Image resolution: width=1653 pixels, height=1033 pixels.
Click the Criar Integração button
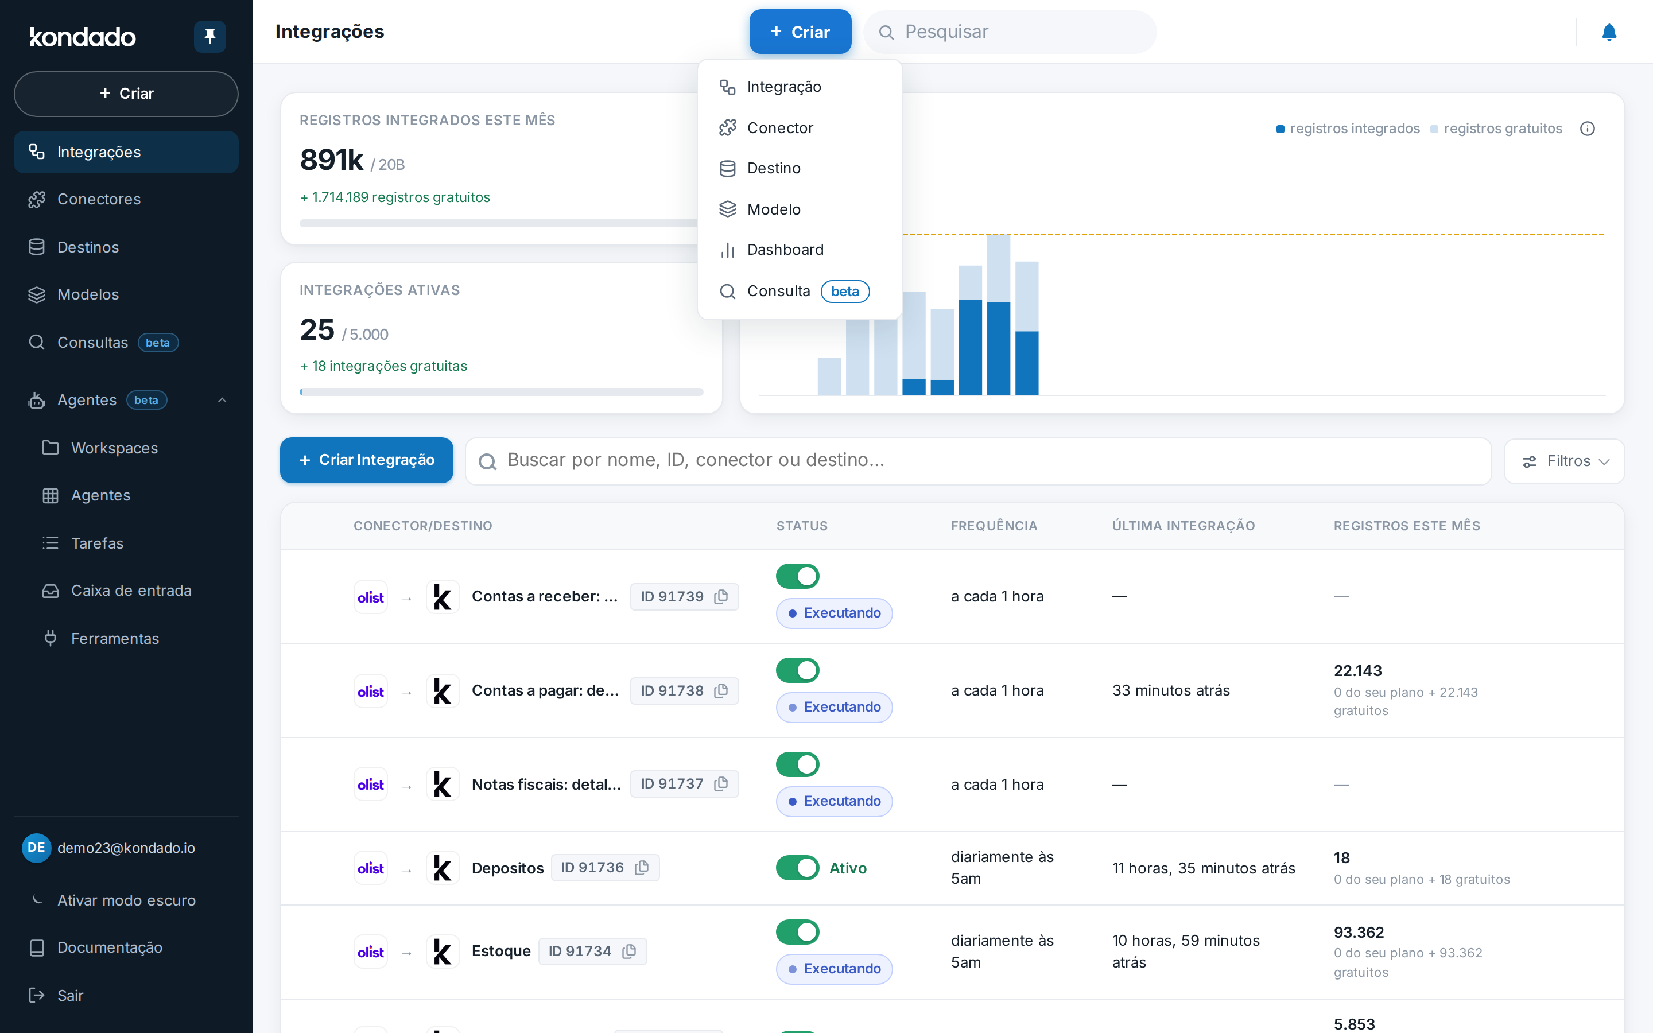(366, 460)
